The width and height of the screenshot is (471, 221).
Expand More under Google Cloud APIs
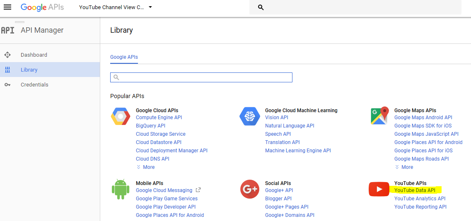pyautogui.click(x=145, y=167)
